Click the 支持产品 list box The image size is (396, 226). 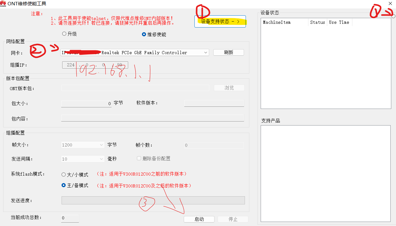pos(326,173)
